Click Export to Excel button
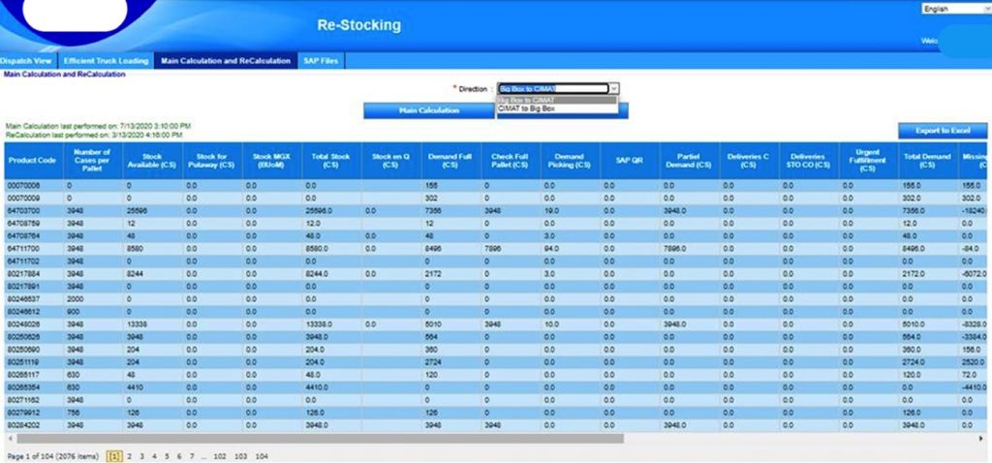The height and width of the screenshot is (463, 992). click(x=942, y=131)
